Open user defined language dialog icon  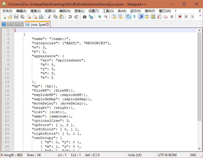point(147,17)
